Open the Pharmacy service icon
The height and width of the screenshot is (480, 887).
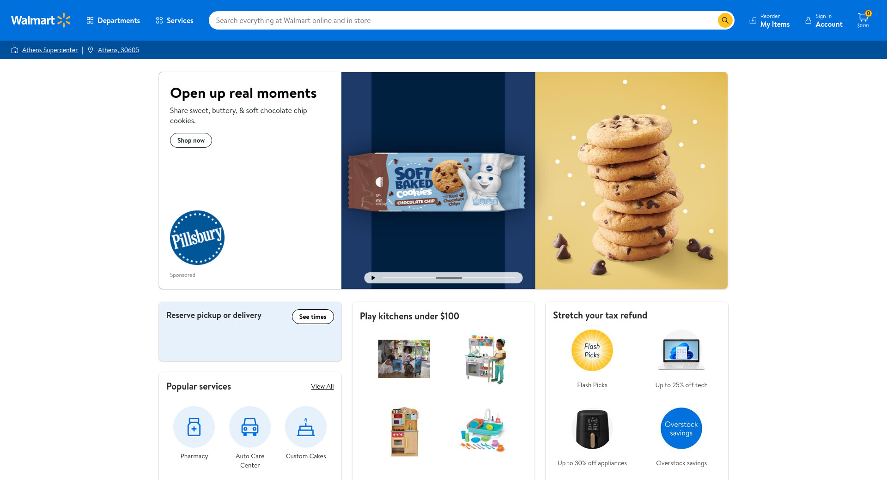(194, 427)
